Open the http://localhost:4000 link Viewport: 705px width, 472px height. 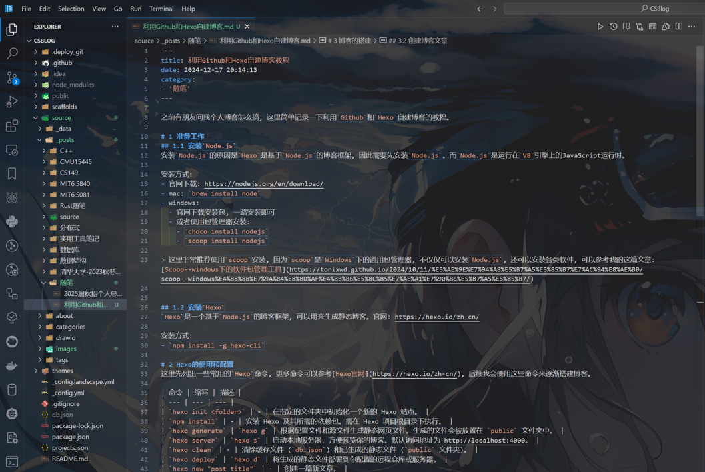[x=484, y=441]
